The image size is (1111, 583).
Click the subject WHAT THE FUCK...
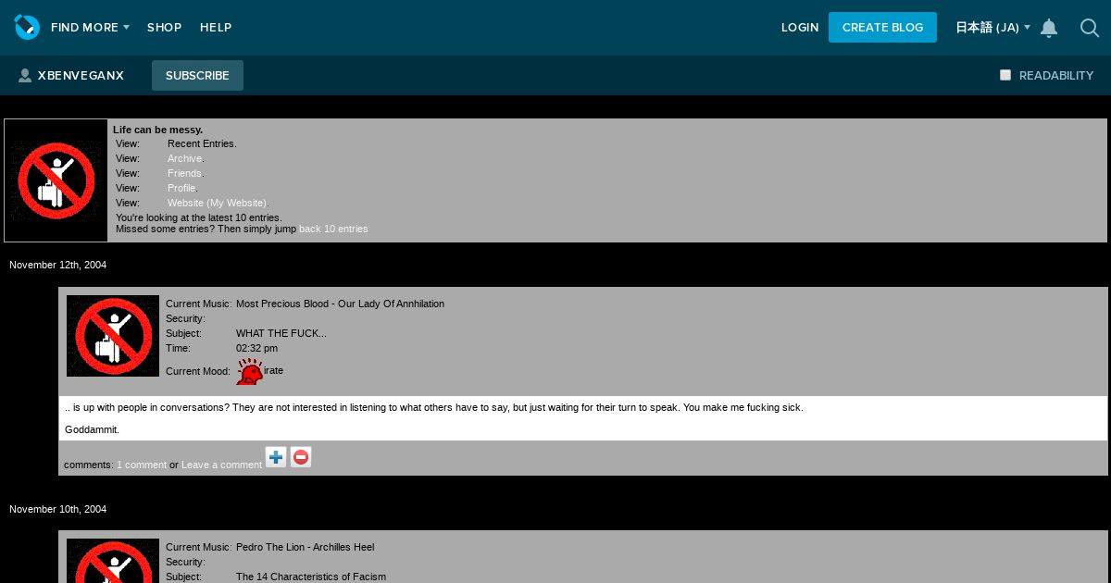pos(281,333)
